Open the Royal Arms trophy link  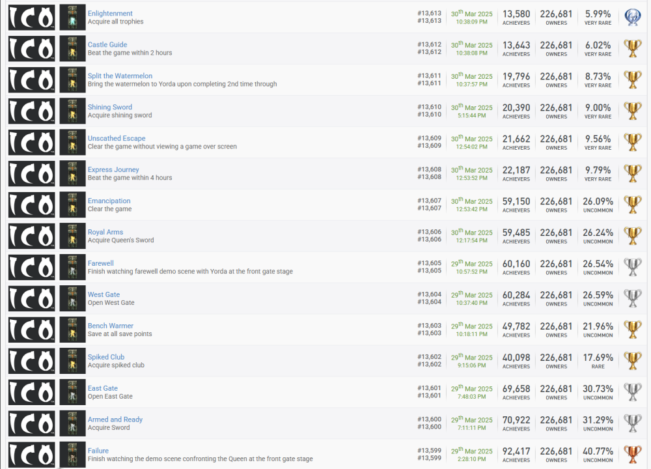[105, 233]
